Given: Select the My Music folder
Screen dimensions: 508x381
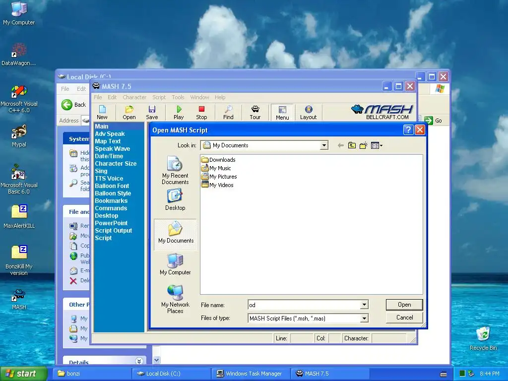Looking at the screenshot, I should coord(216,168).
